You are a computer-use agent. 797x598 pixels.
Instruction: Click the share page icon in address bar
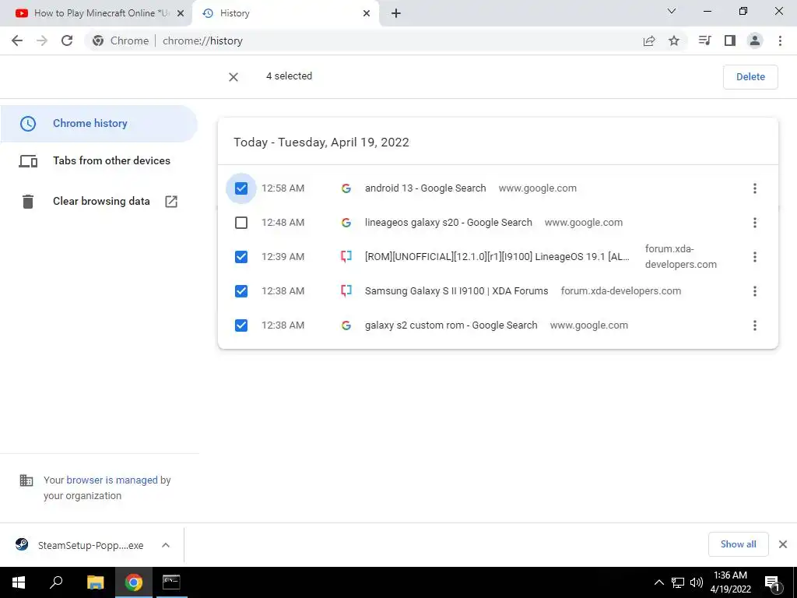(649, 40)
